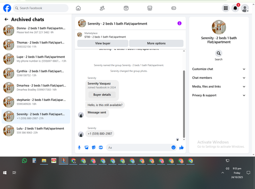The width and height of the screenshot is (255, 189).
Task: Go back from Archived chats
Action: coord(6,19)
